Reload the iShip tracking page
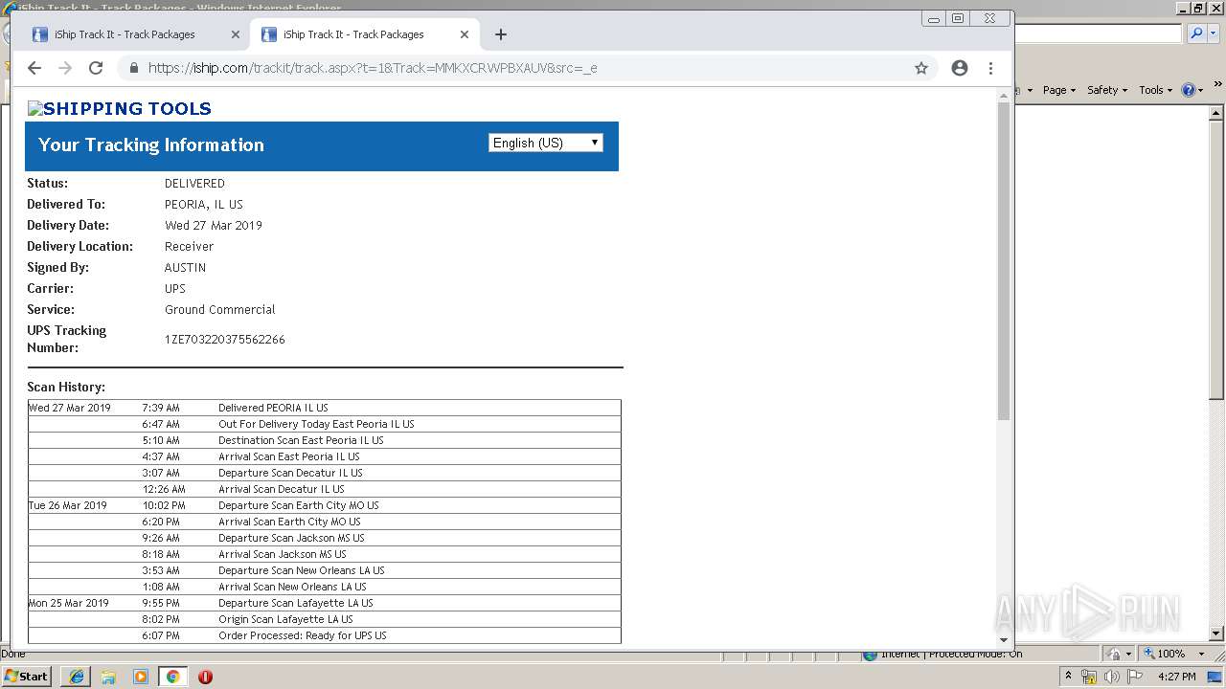Viewport: 1226px width, 689px height. point(96,68)
